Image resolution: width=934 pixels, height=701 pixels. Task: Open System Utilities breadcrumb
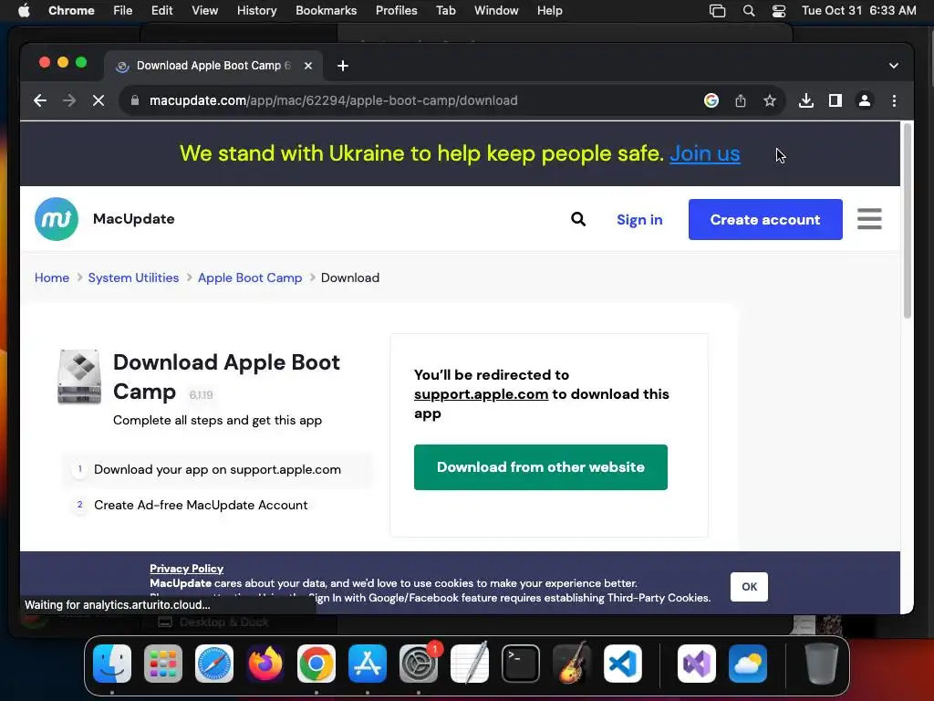pos(133,277)
